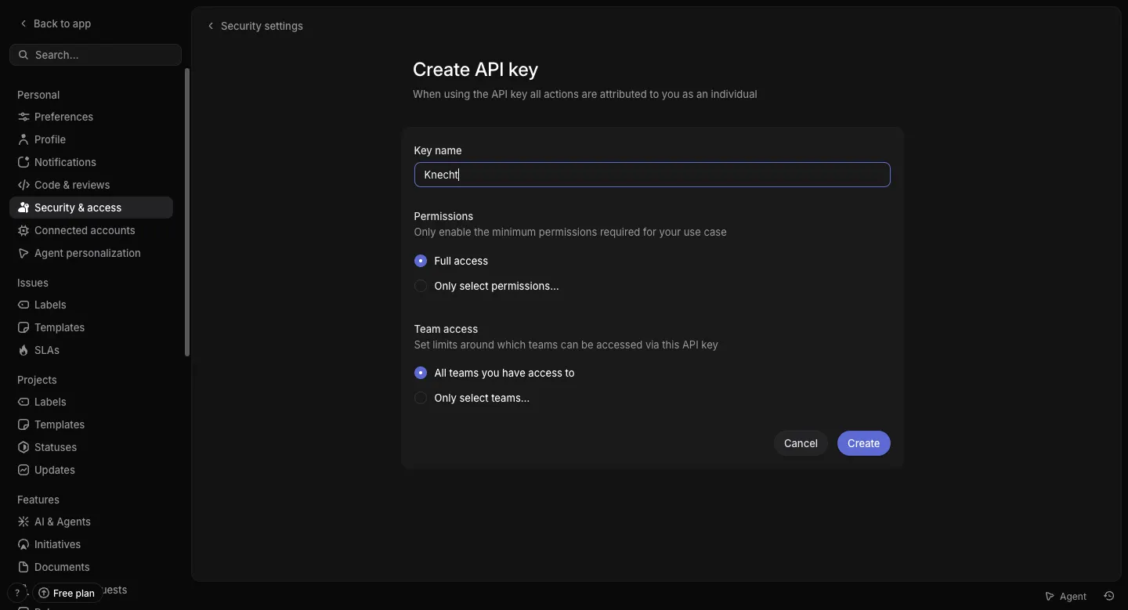Click the SLAs flame icon

(23, 350)
